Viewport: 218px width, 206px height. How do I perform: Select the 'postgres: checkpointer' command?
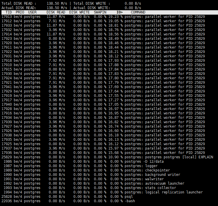tap(147, 170)
